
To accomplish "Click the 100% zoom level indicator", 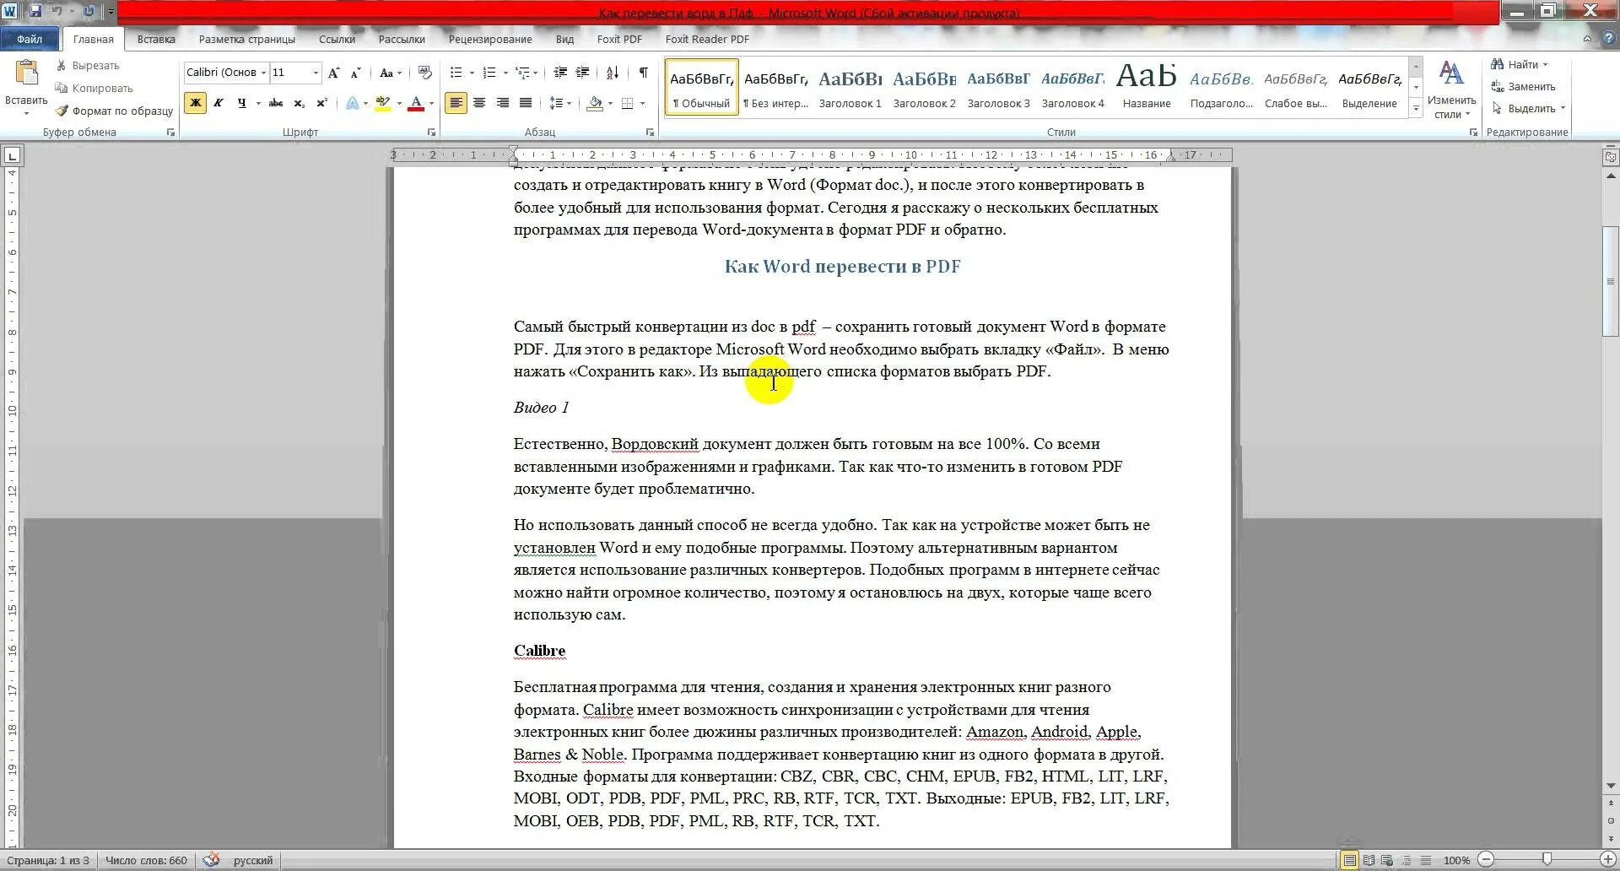I will 1456,861.
